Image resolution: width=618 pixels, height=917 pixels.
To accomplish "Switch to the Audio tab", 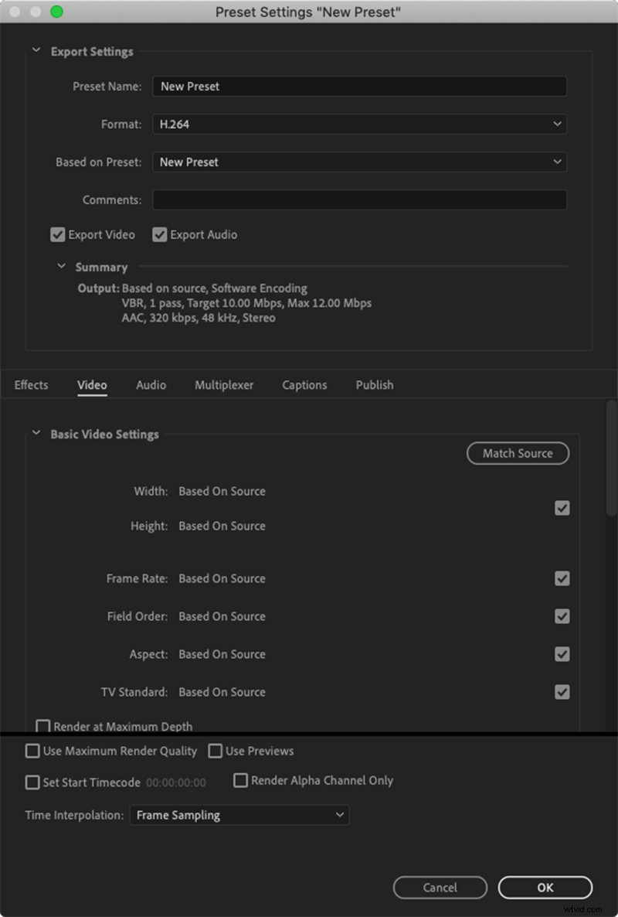I will (151, 384).
